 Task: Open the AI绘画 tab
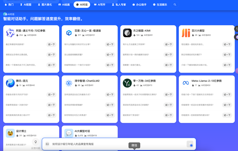[64, 5]
